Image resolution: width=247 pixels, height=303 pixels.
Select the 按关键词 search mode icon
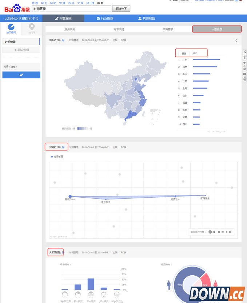[x=11, y=27]
